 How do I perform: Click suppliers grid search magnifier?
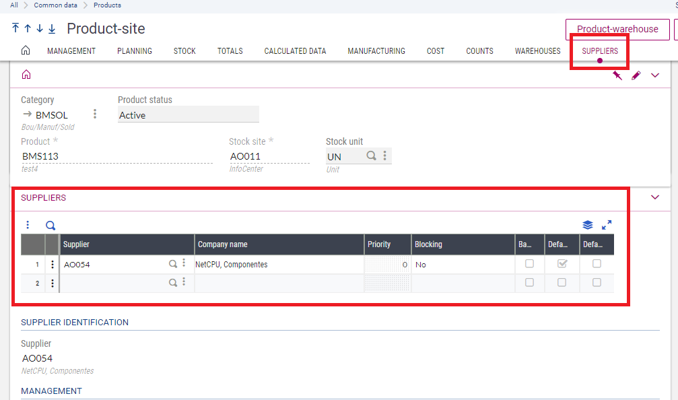tap(50, 226)
